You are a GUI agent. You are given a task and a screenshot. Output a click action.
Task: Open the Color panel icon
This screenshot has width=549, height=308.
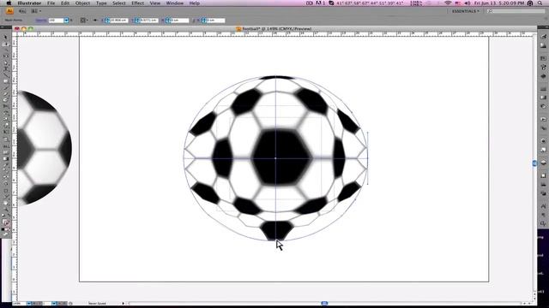tap(543, 37)
